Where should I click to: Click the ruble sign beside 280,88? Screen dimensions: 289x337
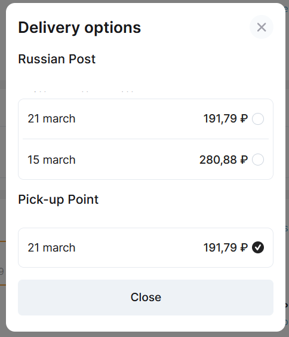(244, 160)
